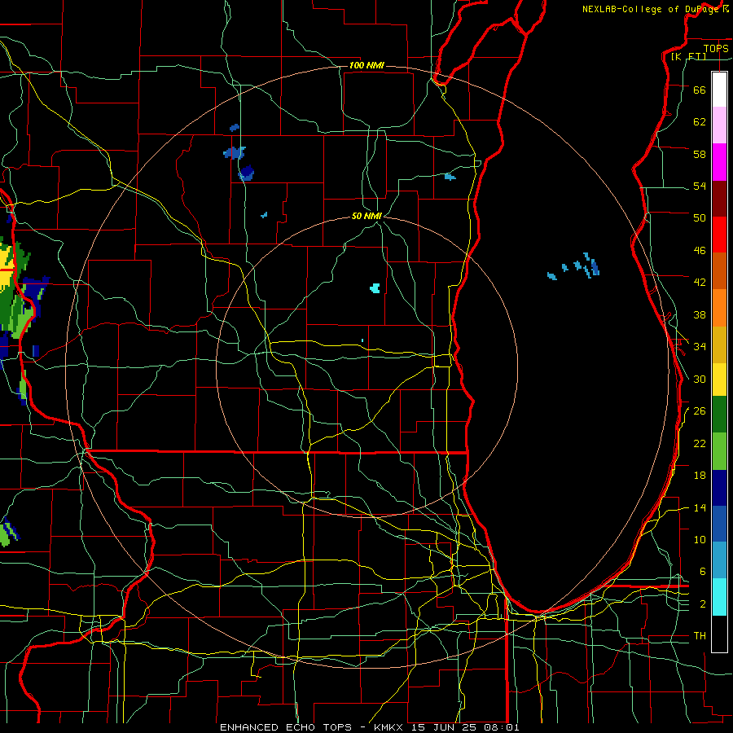Image resolution: width=733 pixels, height=733 pixels.
Task: Click the 30 value on the legend scale
Action: tap(700, 379)
